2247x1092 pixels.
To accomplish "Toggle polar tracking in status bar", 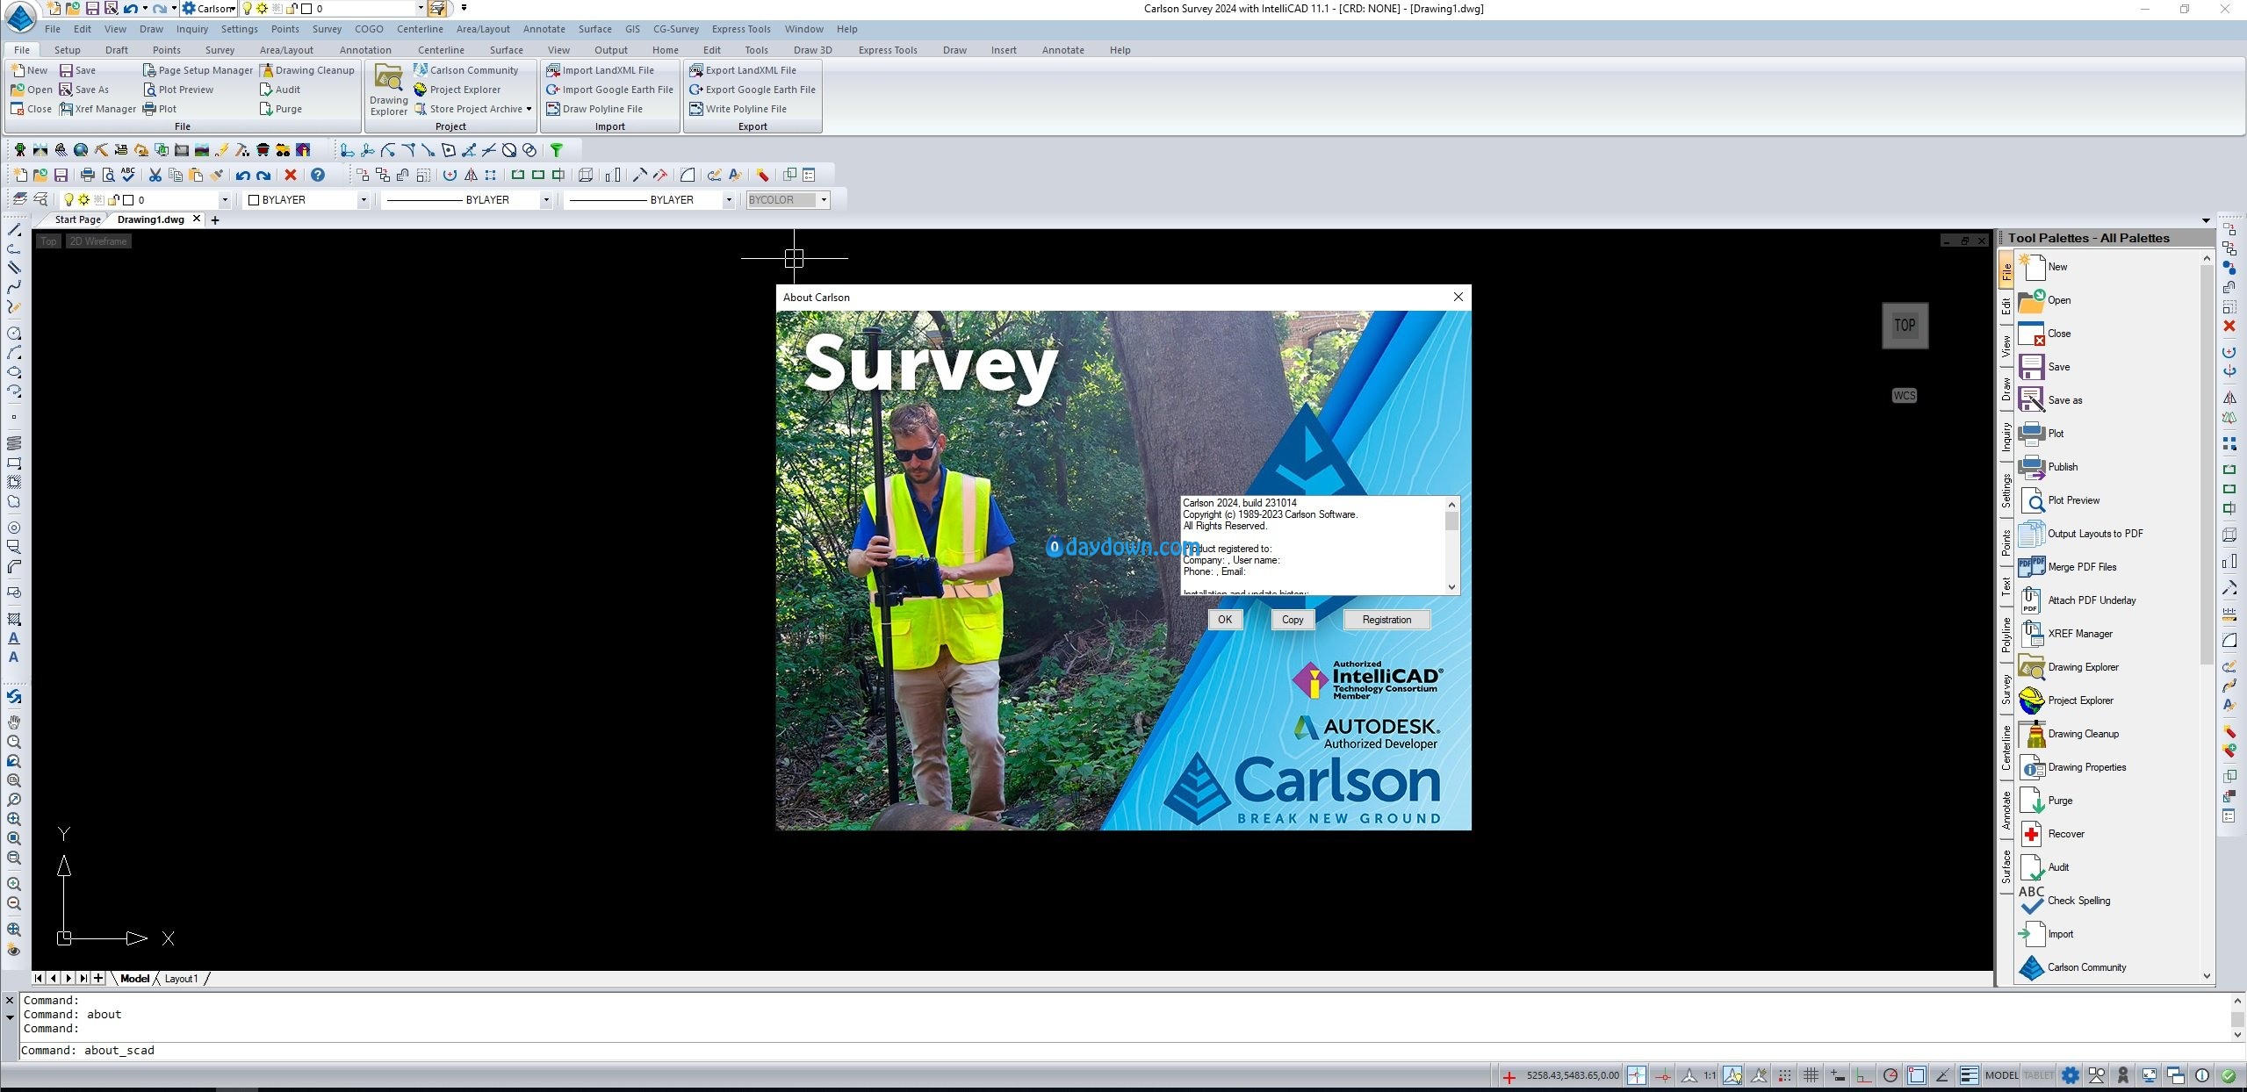I will (1891, 1075).
